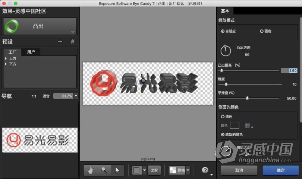Screen dimensions: 302x179
Task: Click the navigator thumbnail preview
Action: click(40, 140)
